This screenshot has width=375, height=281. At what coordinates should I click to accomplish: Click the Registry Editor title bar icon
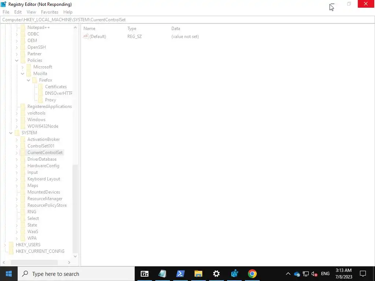(x=3, y=4)
